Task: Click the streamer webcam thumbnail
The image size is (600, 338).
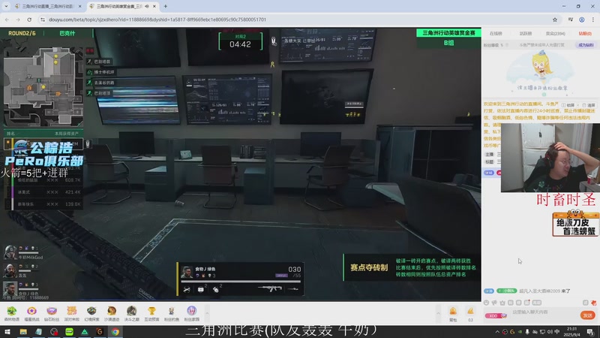Action: point(550,158)
